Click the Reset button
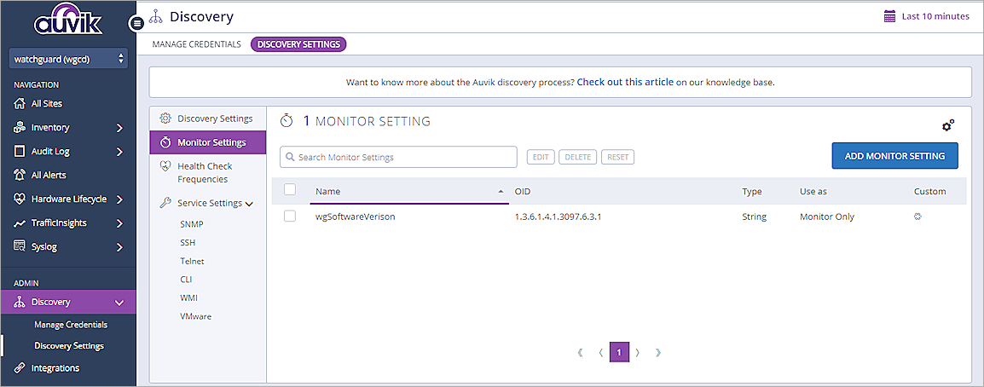Screen dimensions: 984x387 click(617, 157)
